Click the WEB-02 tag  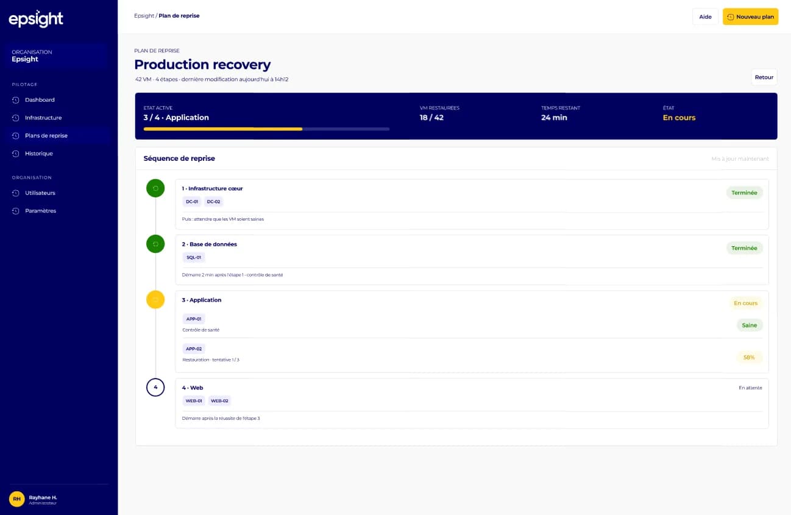pyautogui.click(x=219, y=401)
